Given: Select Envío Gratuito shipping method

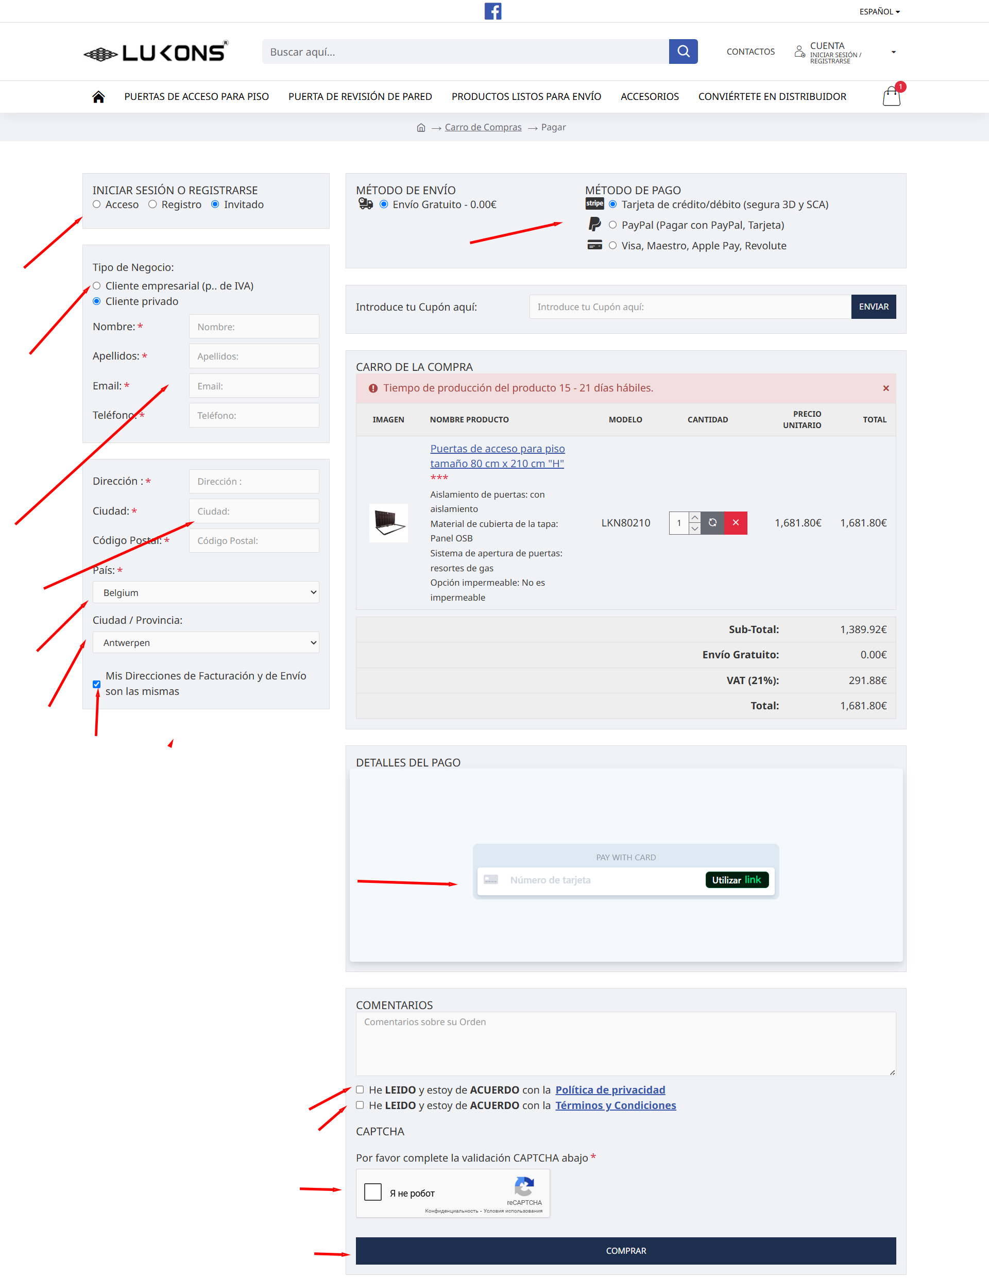Looking at the screenshot, I should [384, 204].
